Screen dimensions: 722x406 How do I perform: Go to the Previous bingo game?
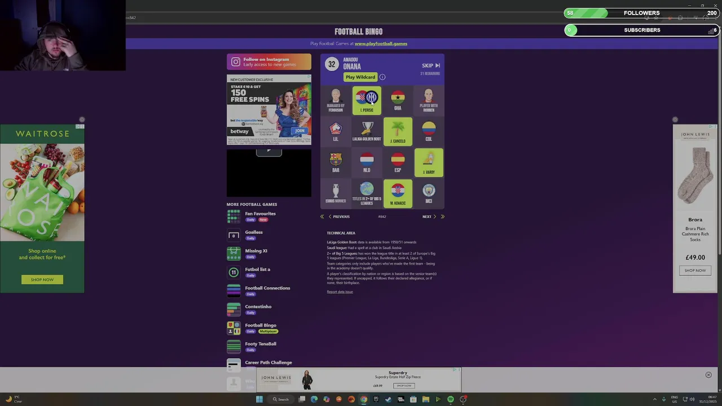pos(338,217)
